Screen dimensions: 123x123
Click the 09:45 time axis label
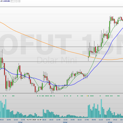tap(94, 120)
